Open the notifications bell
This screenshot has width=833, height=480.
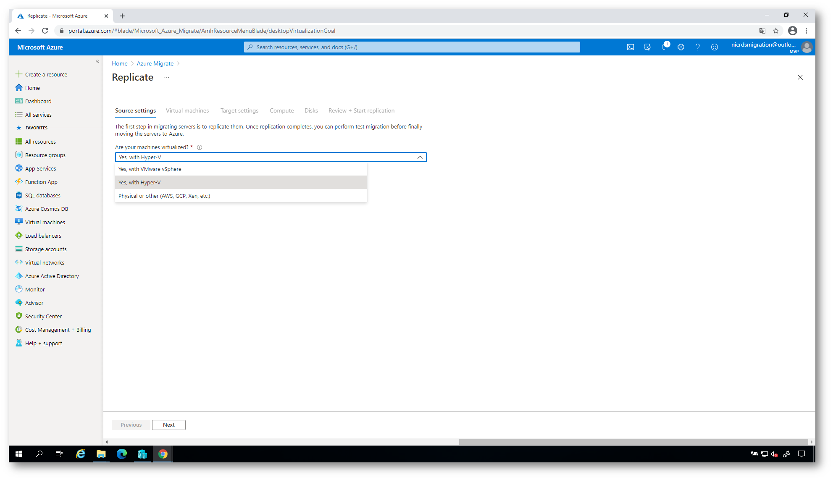click(x=664, y=47)
